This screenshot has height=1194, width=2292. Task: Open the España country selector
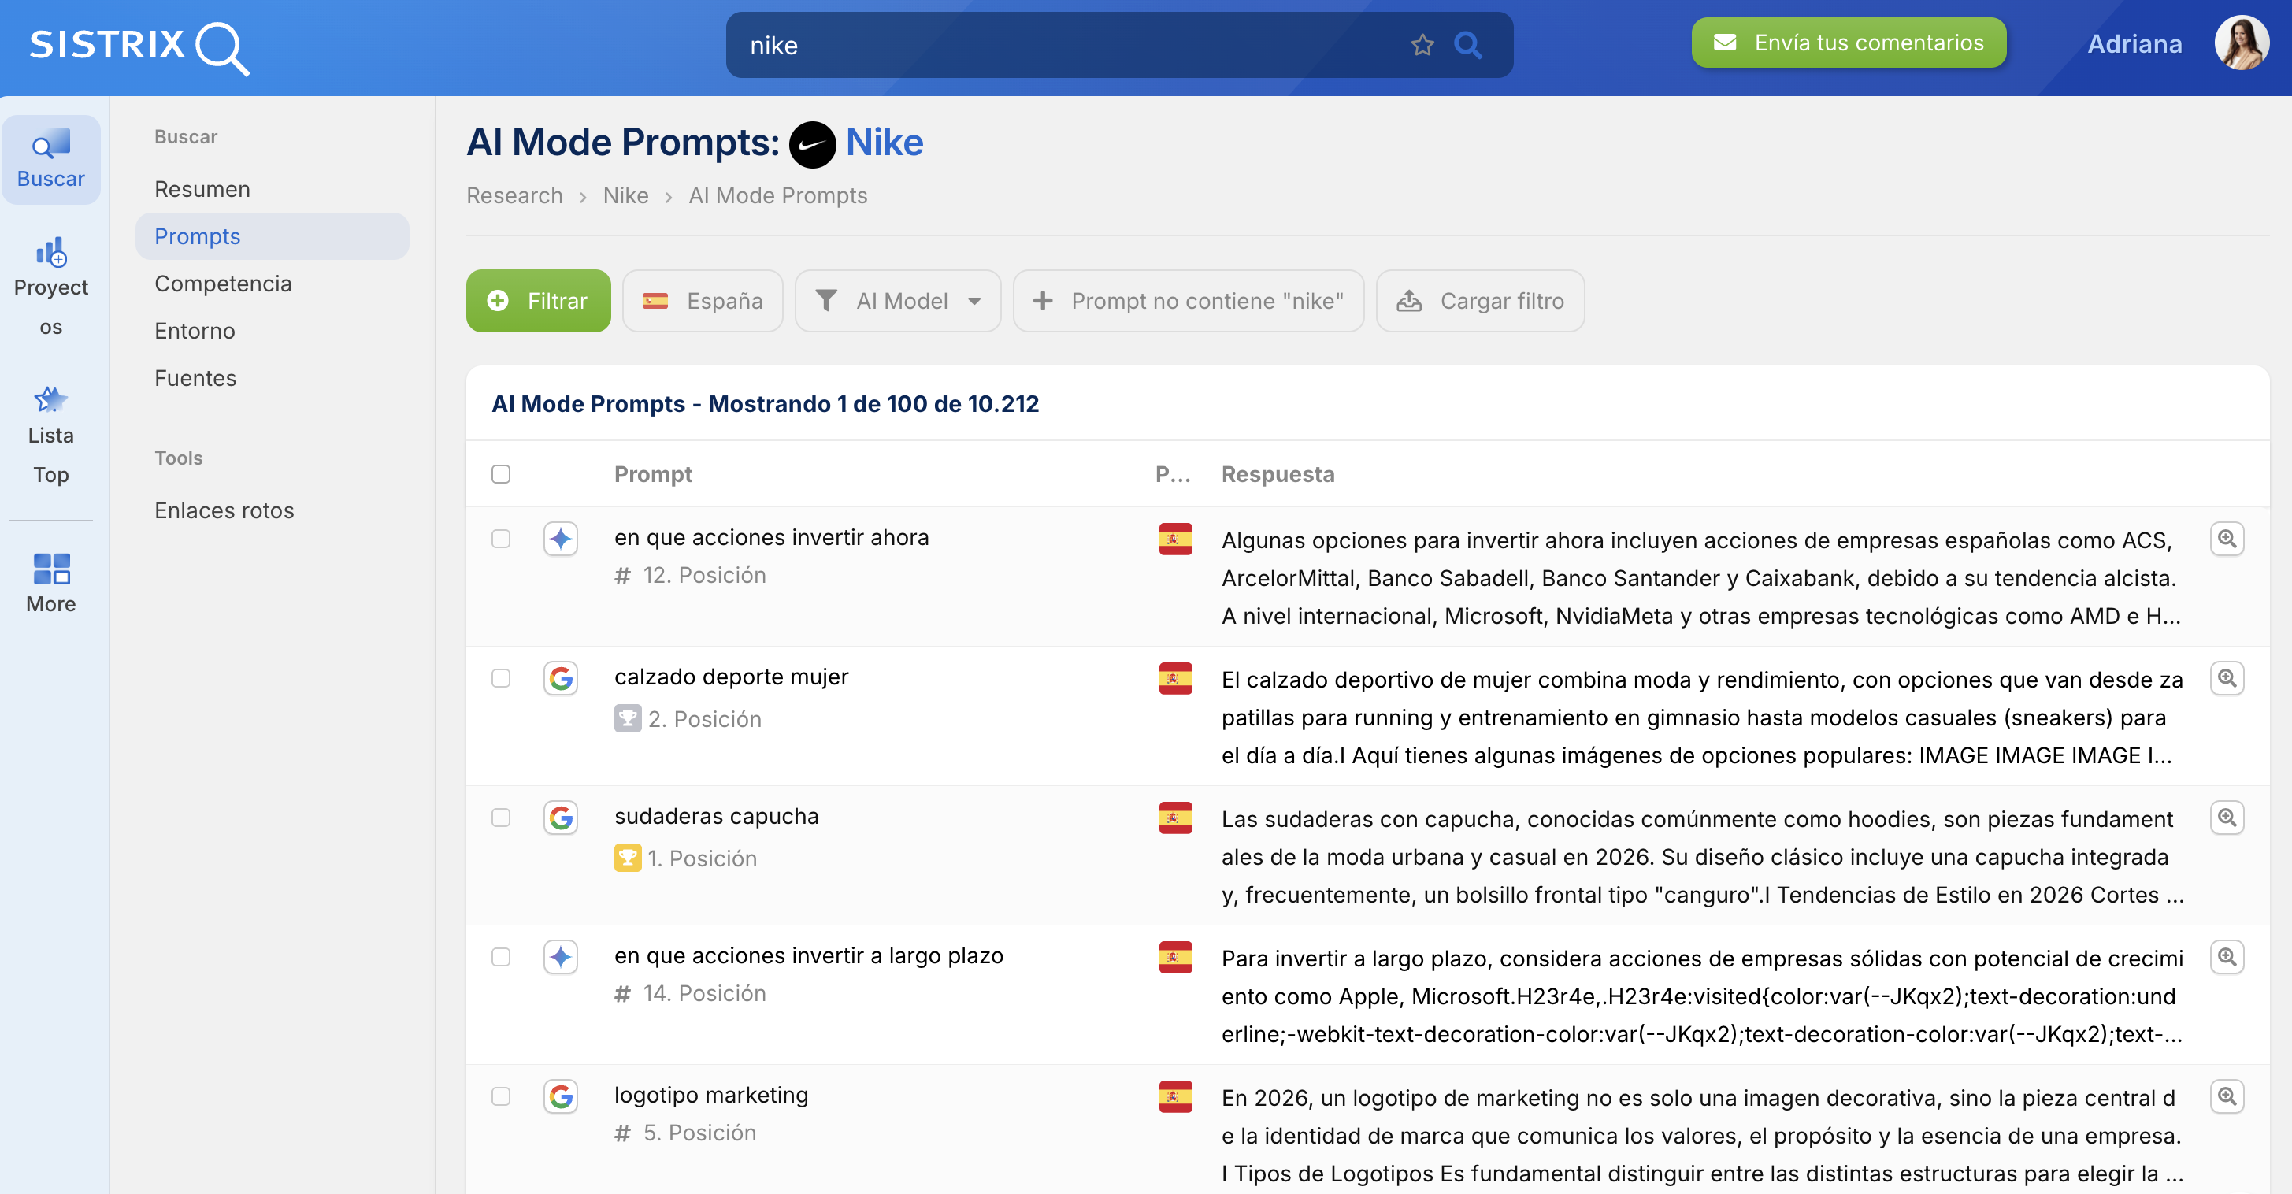pos(702,301)
